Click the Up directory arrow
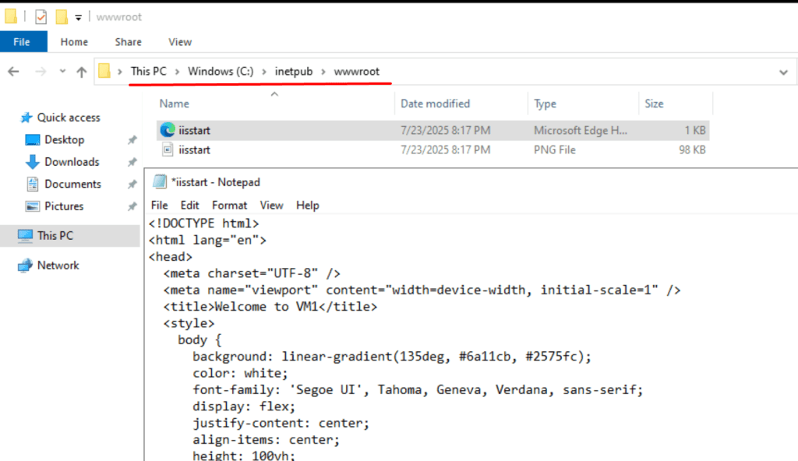This screenshot has width=798, height=461. (x=82, y=72)
